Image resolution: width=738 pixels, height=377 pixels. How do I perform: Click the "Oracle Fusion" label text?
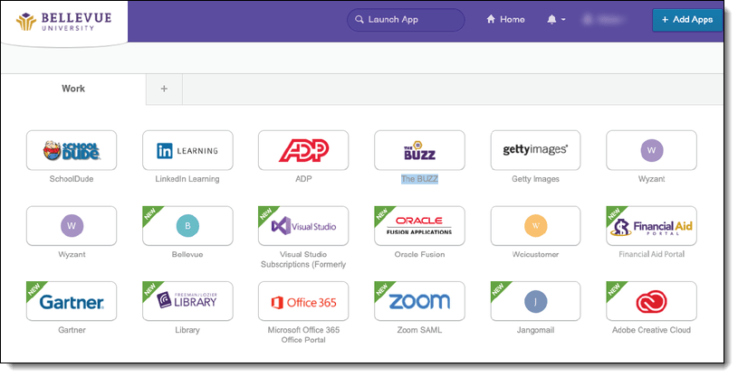419,254
